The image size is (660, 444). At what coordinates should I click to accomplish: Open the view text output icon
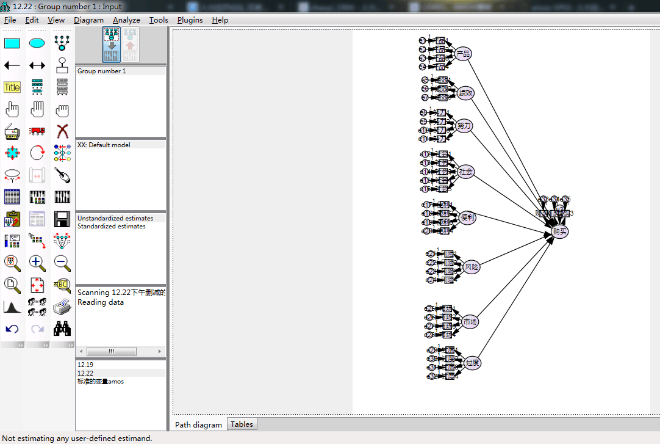[x=37, y=219]
